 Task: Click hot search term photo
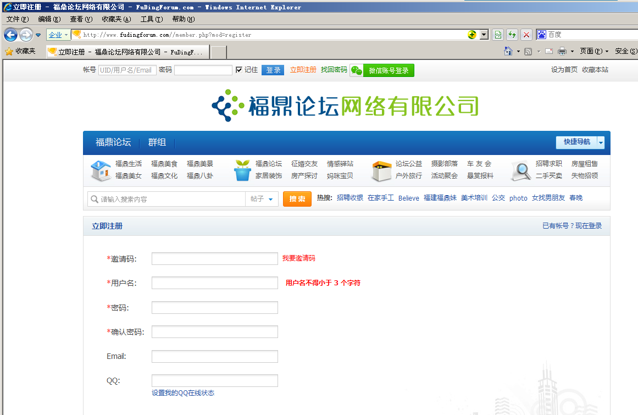pyautogui.click(x=518, y=198)
